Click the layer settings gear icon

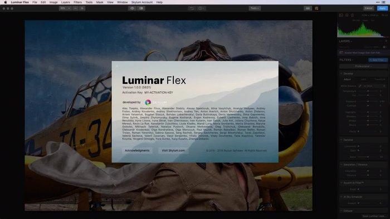(x=384, y=47)
